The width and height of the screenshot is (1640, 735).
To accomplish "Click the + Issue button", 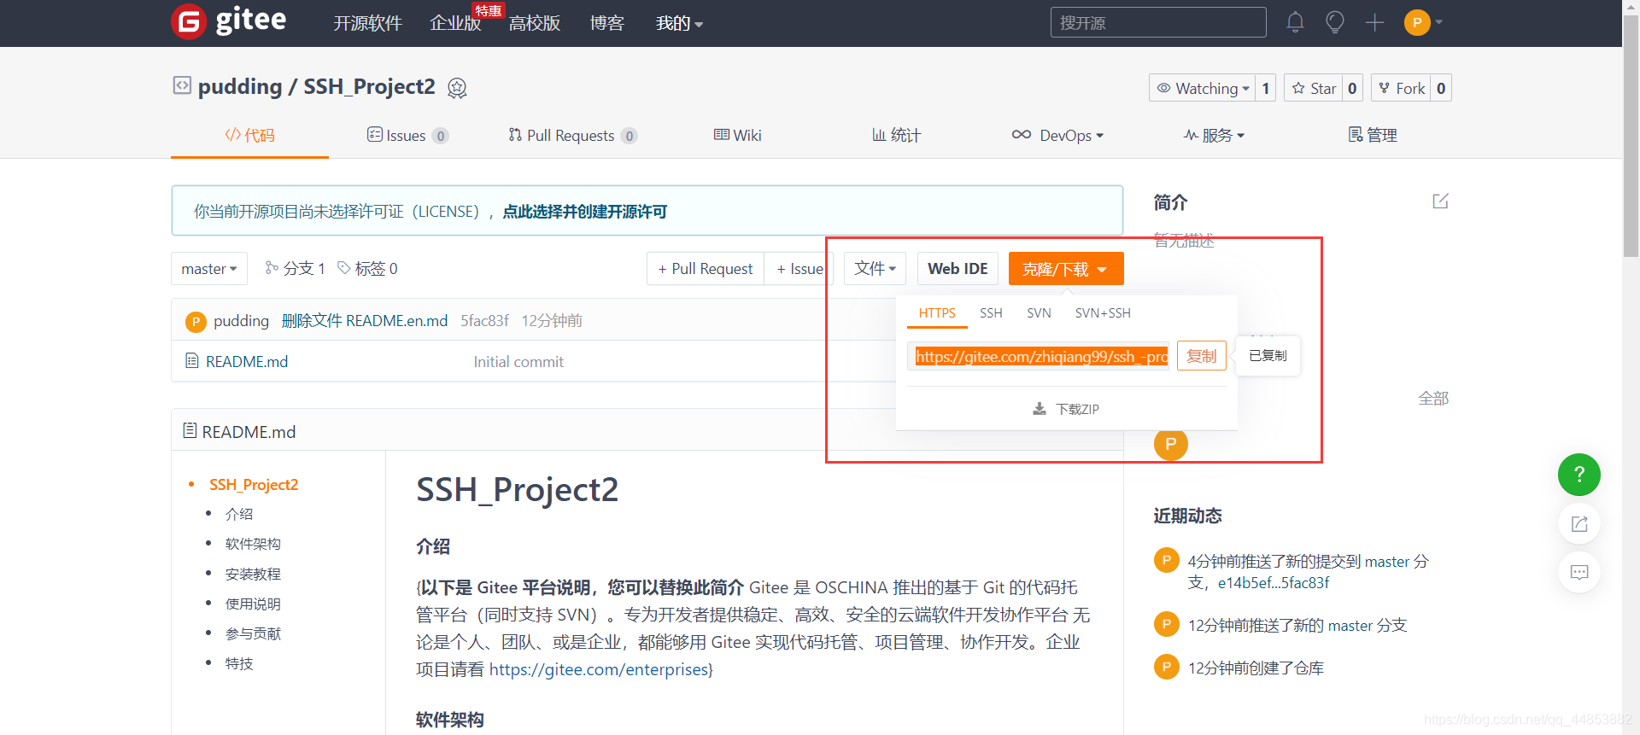I will point(799,269).
